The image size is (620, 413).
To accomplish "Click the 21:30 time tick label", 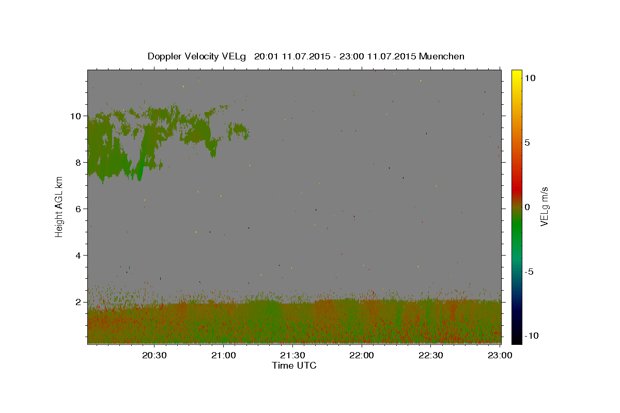I will pyautogui.click(x=292, y=355).
